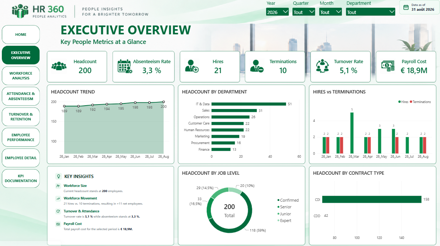The image size is (440, 246).
Task: Open Attendance & Absenteeism page
Action: [x=21, y=96]
